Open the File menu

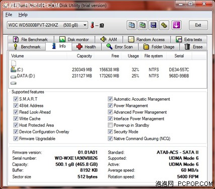coord(9,15)
